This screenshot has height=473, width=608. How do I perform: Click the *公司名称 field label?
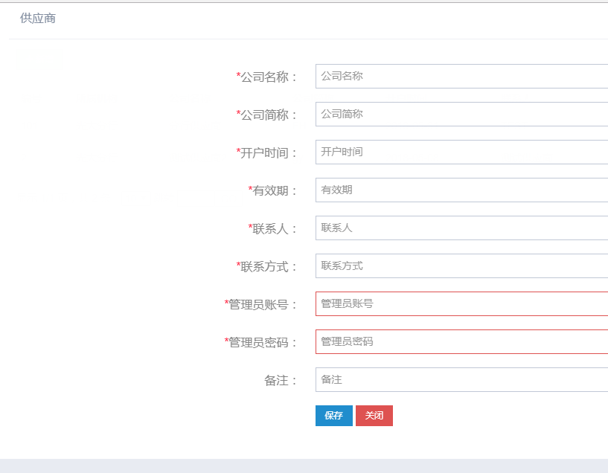[266, 77]
